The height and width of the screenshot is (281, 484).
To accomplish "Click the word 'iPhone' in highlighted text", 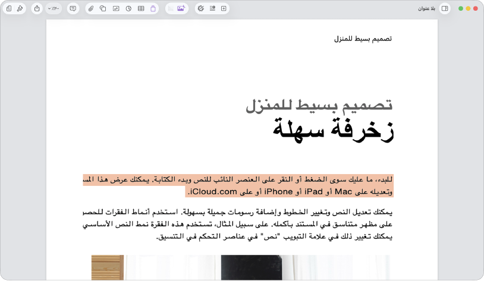I will 278,192.
